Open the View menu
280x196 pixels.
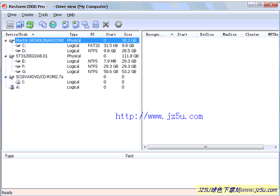click(x=57, y=15)
